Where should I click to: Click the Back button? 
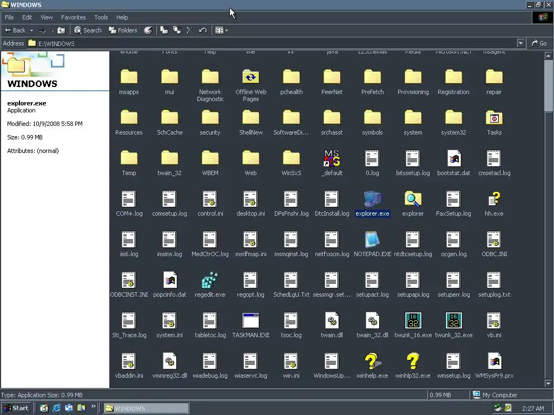click(15, 30)
